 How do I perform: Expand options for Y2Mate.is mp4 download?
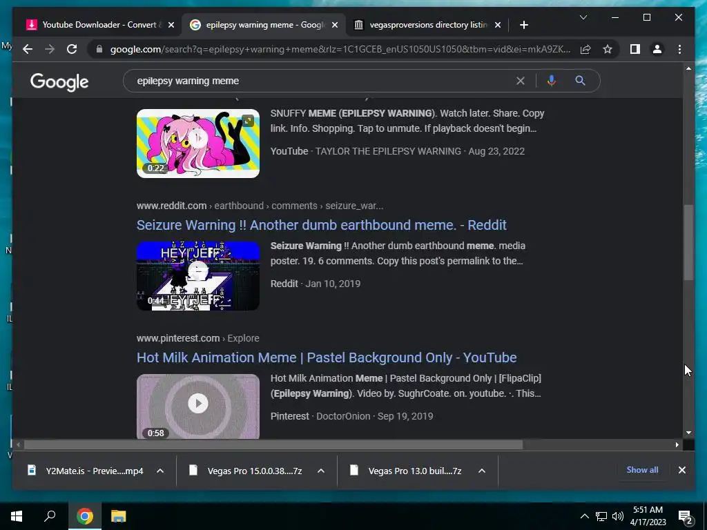tap(160, 471)
